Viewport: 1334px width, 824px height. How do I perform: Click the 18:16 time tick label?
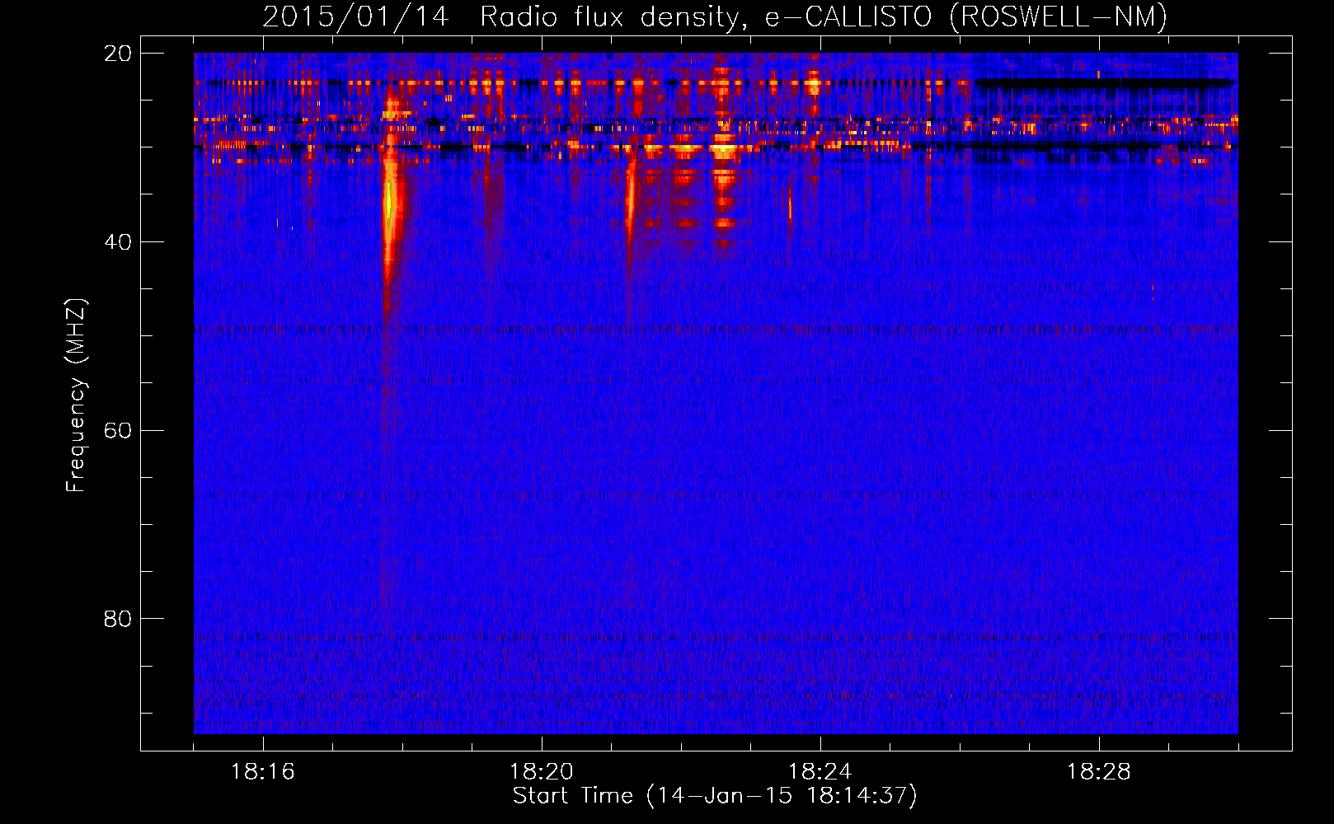pyautogui.click(x=262, y=771)
